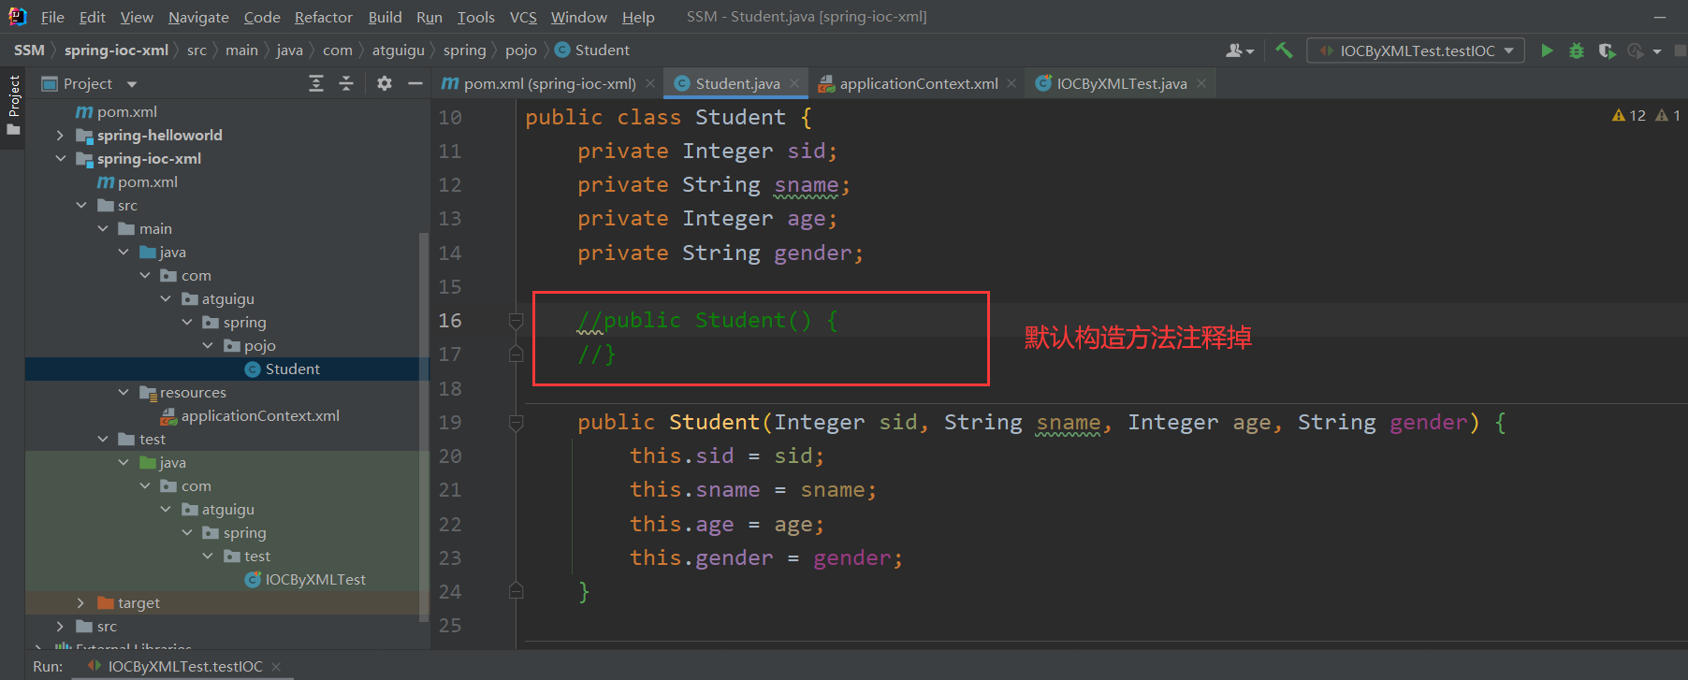
Task: Select the top-level pom.xml file
Action: (117, 112)
